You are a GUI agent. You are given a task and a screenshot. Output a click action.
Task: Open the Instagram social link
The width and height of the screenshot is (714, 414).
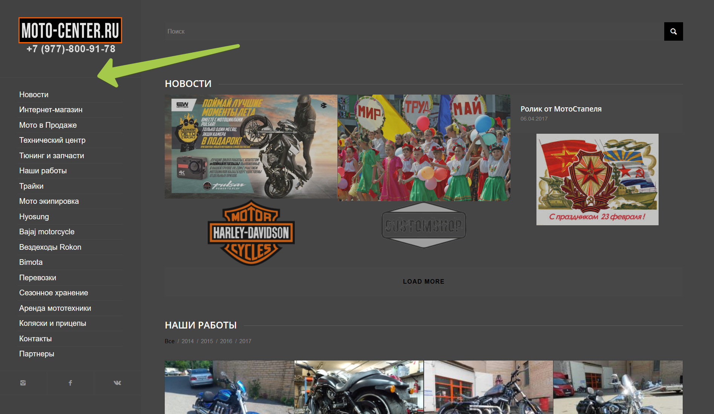23,383
